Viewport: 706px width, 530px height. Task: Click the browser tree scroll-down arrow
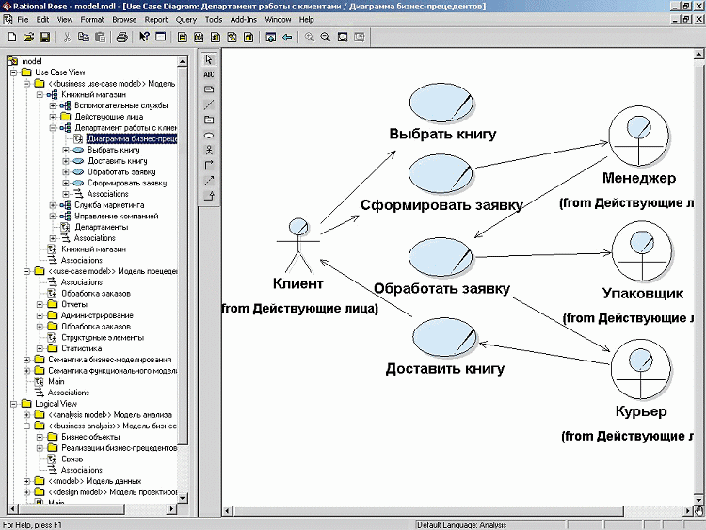[183, 498]
